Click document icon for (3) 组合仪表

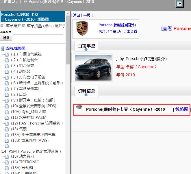(x=7, y=66)
